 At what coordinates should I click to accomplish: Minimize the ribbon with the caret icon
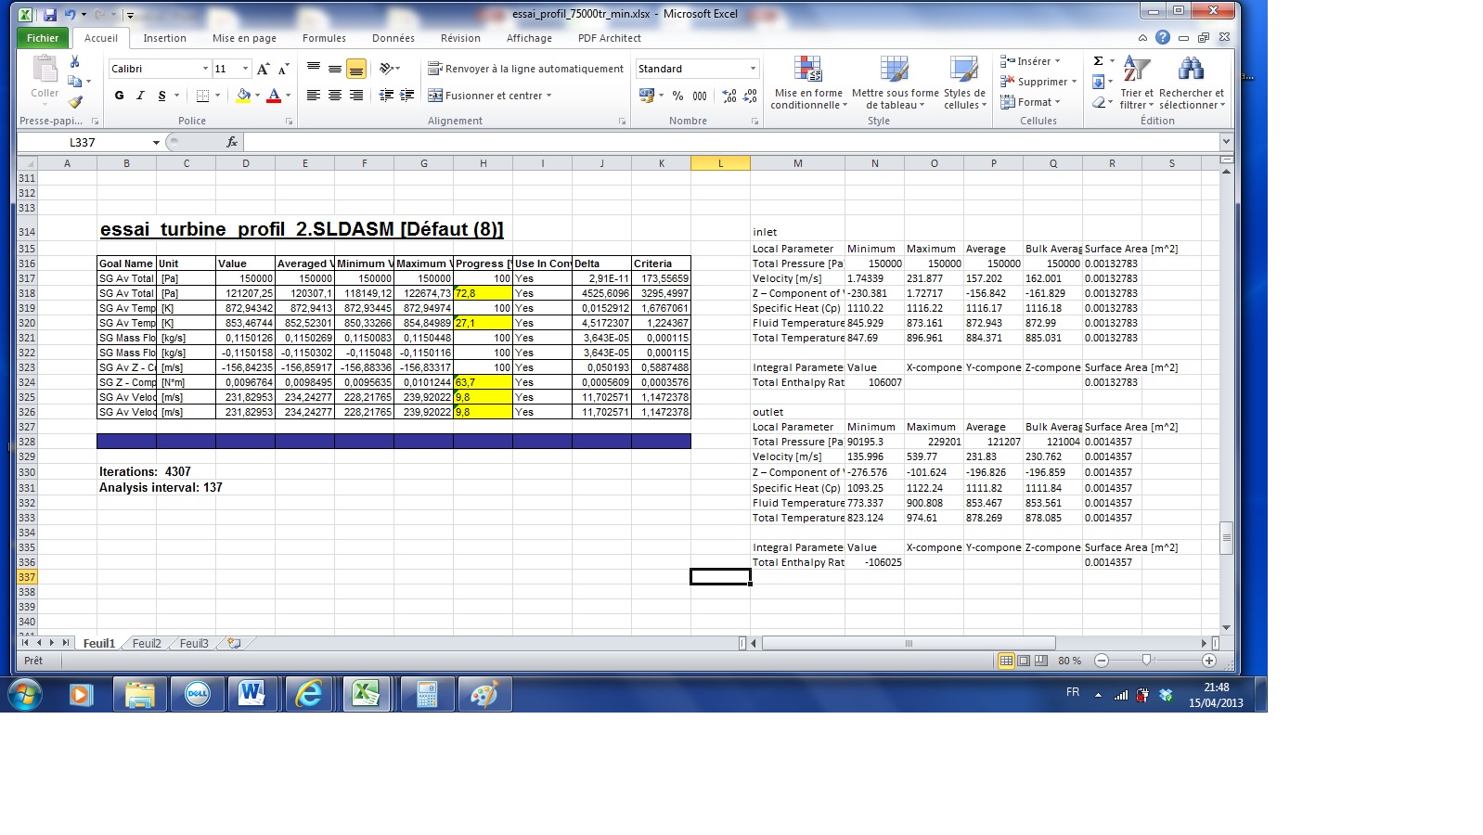(1142, 38)
